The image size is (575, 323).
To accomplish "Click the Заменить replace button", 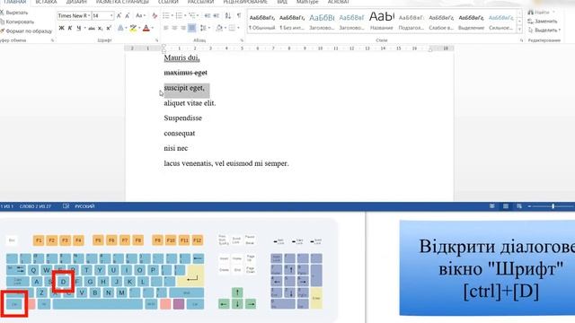I will (543, 22).
